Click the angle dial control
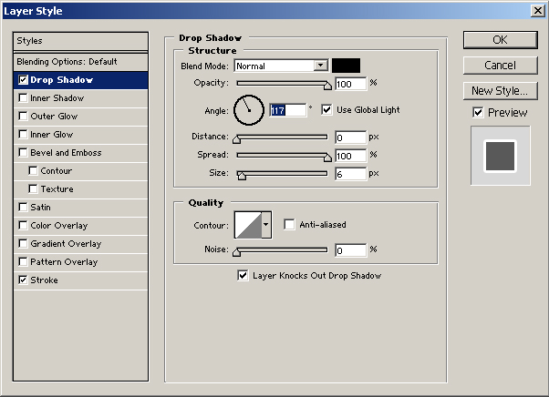The width and height of the screenshot is (549, 397). [x=249, y=110]
